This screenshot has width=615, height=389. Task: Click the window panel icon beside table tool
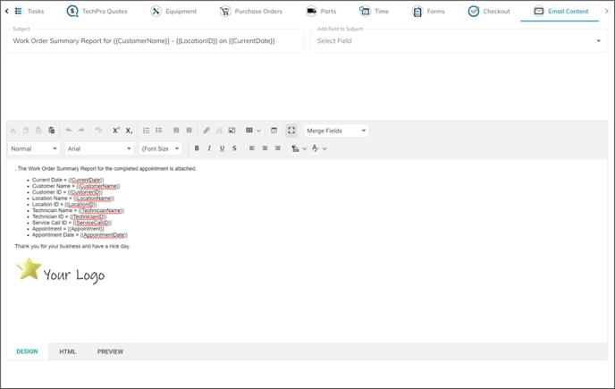pyautogui.click(x=274, y=131)
